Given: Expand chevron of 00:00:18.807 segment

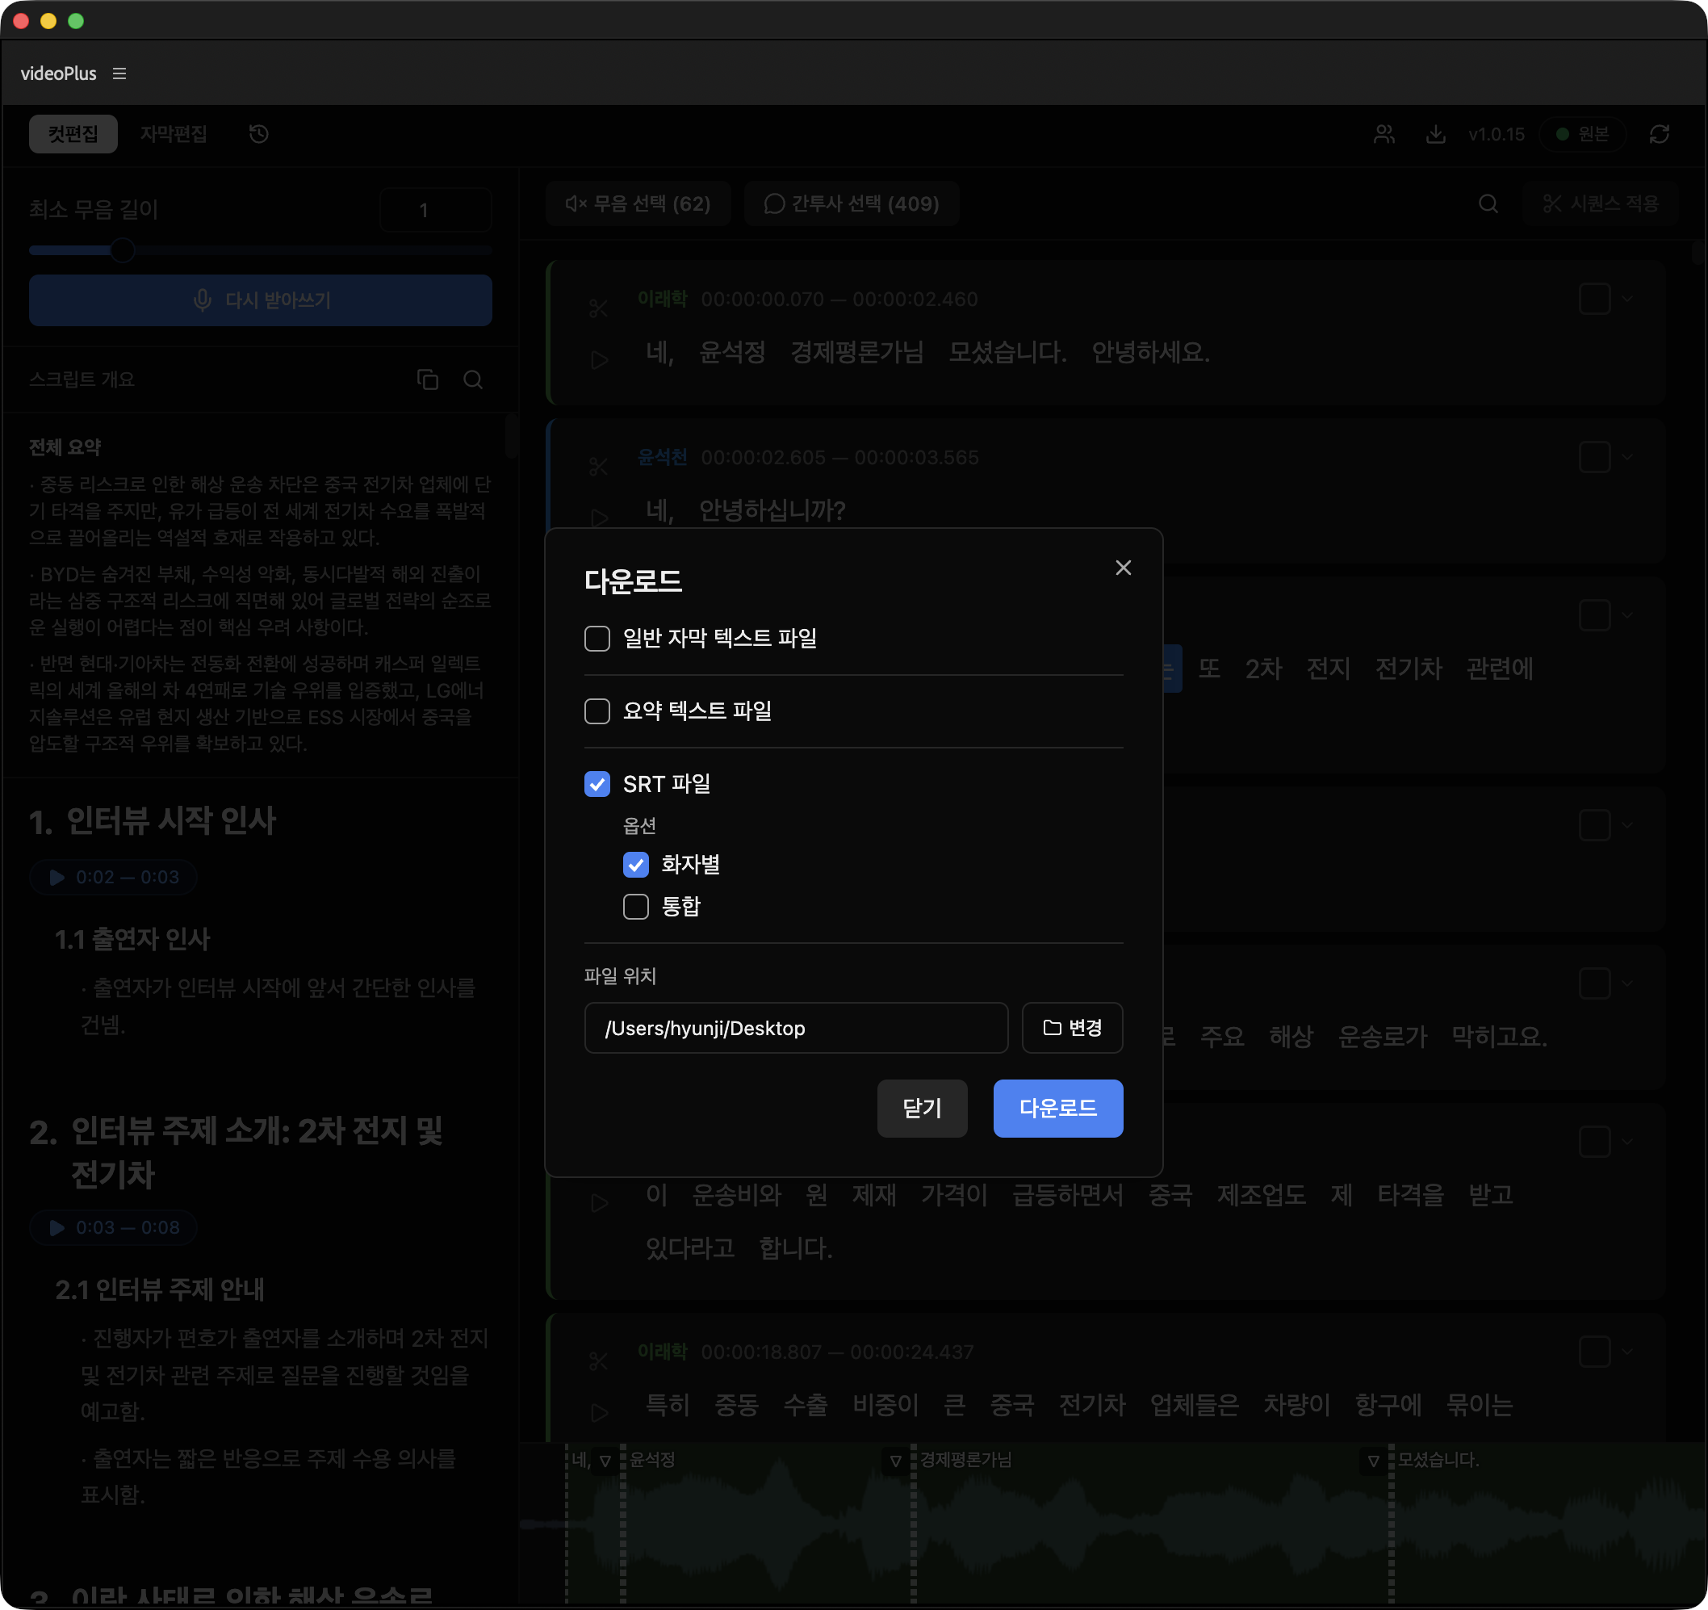Looking at the screenshot, I should (1627, 1352).
